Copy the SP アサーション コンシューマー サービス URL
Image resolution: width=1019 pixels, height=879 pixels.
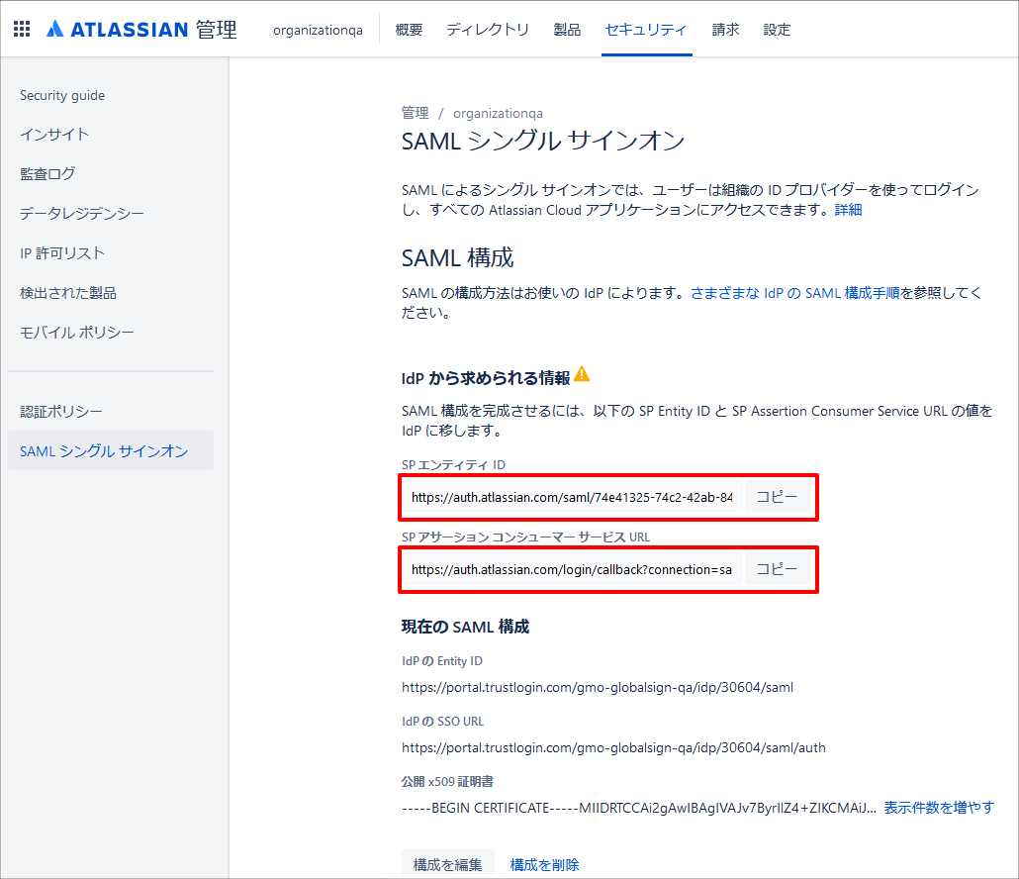777,569
